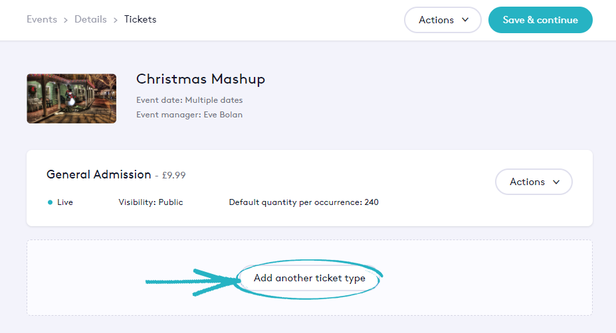The height and width of the screenshot is (333, 616).
Task: Click the Default quantity per occurrence text
Action: (x=304, y=202)
